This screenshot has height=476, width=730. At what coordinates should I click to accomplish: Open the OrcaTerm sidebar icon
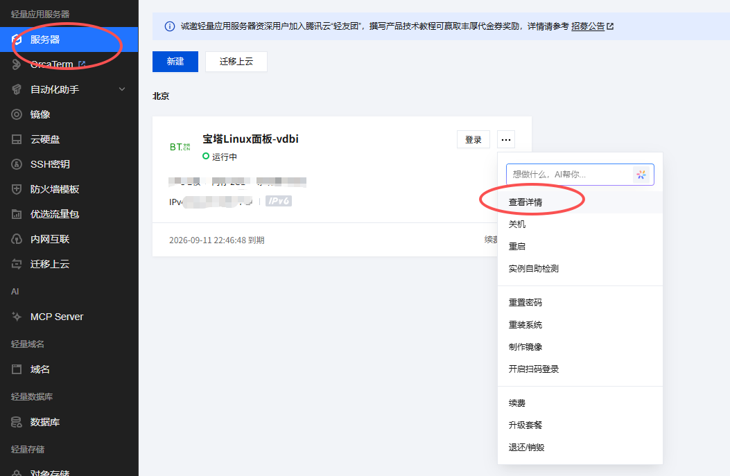pyautogui.click(x=17, y=64)
